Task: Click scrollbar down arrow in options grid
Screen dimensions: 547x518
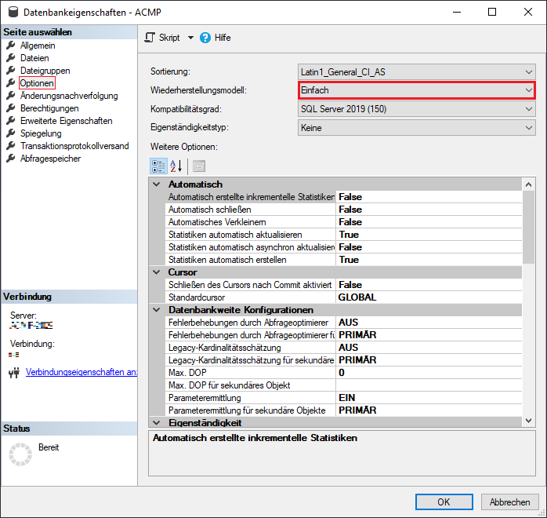Action: click(528, 421)
